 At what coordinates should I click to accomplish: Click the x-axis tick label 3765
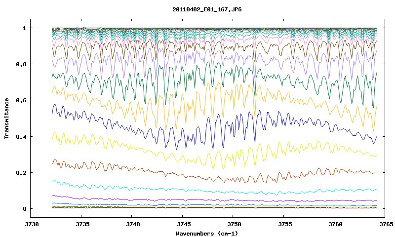[386, 224]
